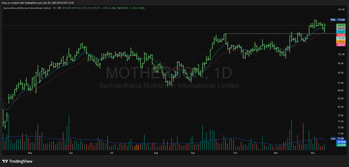Viewport: 349px width, 167px height.
Task: Click the 103.00 price axis value
Action: tap(341, 55)
